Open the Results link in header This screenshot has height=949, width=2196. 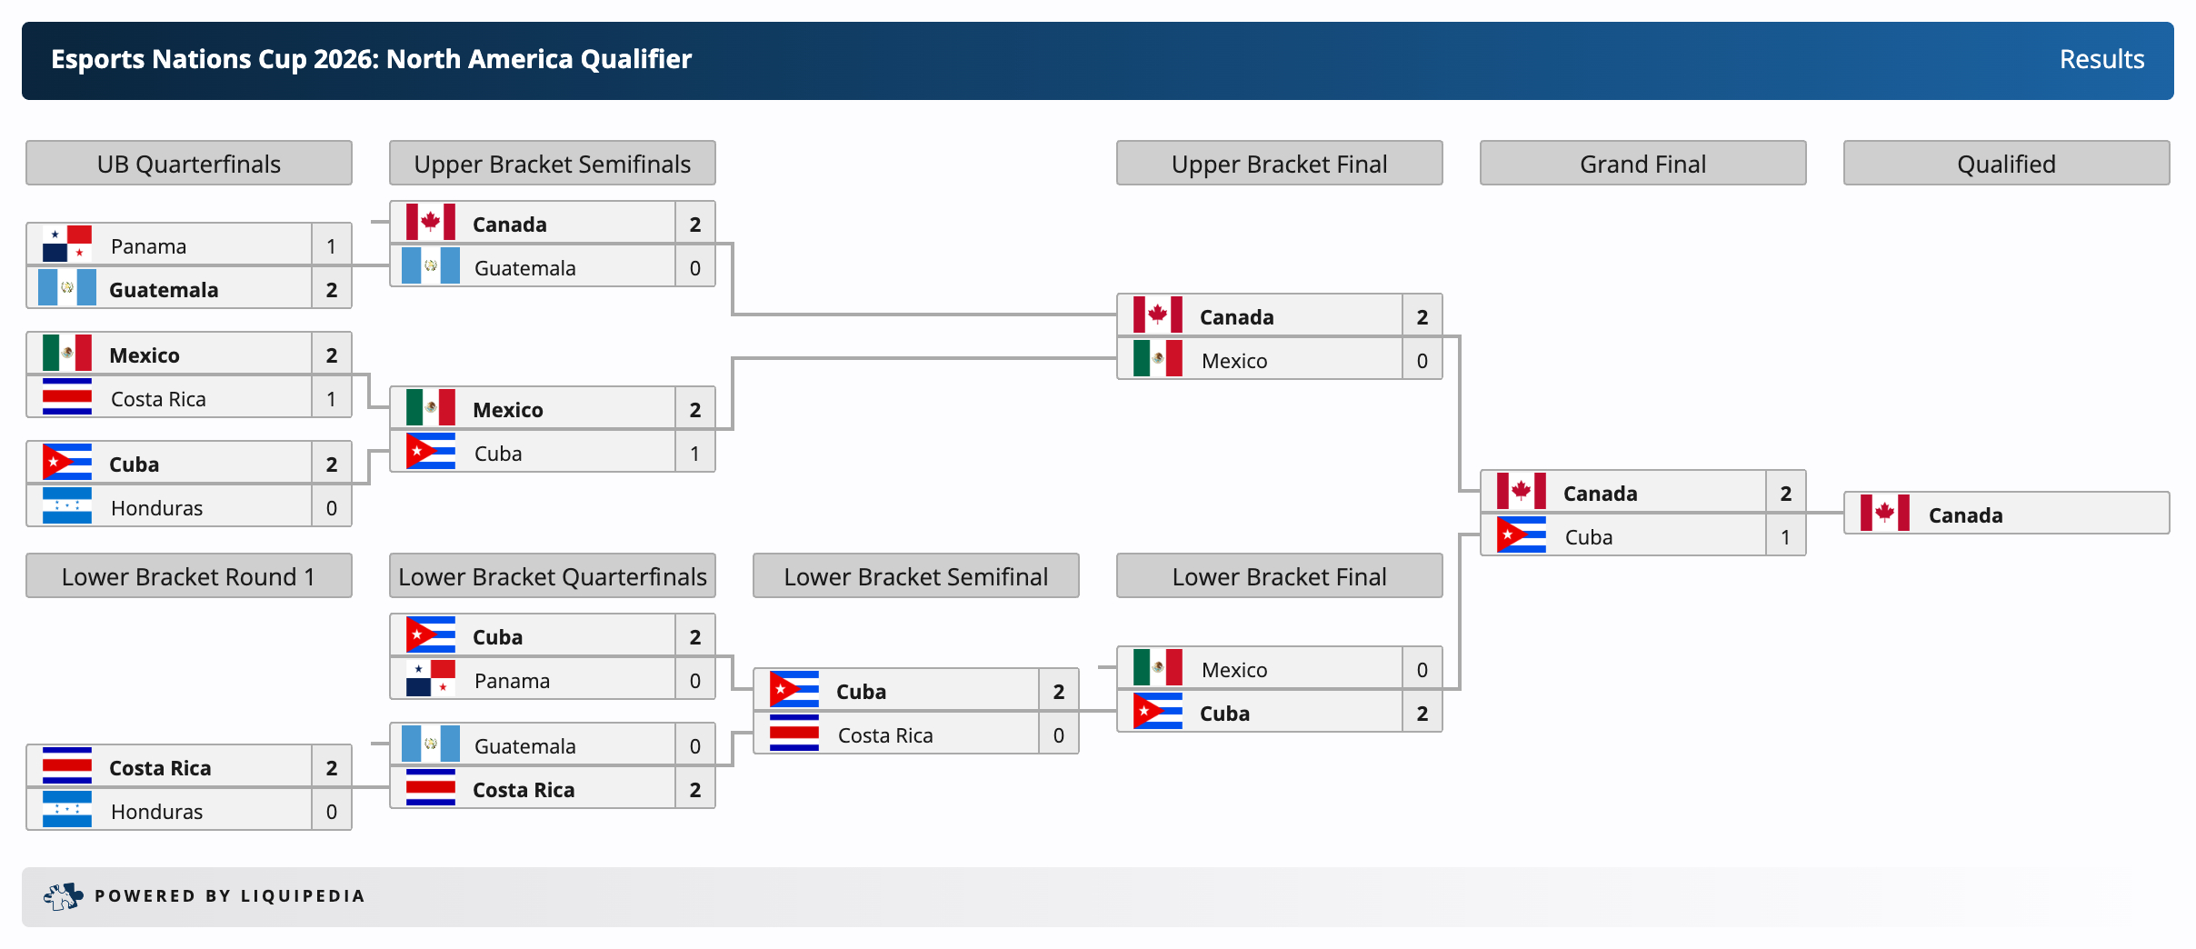tap(2101, 59)
